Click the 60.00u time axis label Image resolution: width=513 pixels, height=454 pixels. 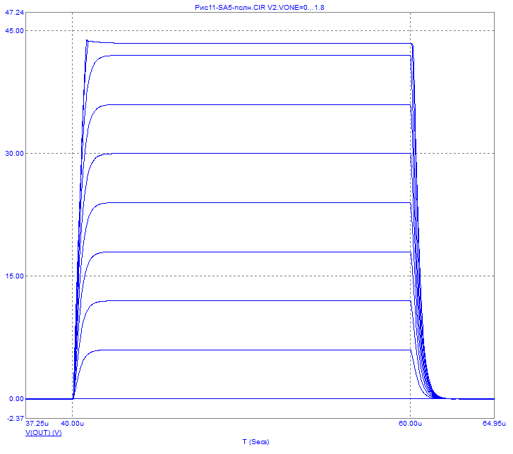(x=410, y=423)
